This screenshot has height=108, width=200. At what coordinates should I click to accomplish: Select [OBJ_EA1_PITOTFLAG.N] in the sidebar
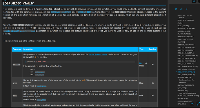tap(186, 58)
